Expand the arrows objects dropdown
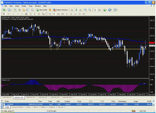The height and width of the screenshot is (113, 156). [x=45, y=14]
